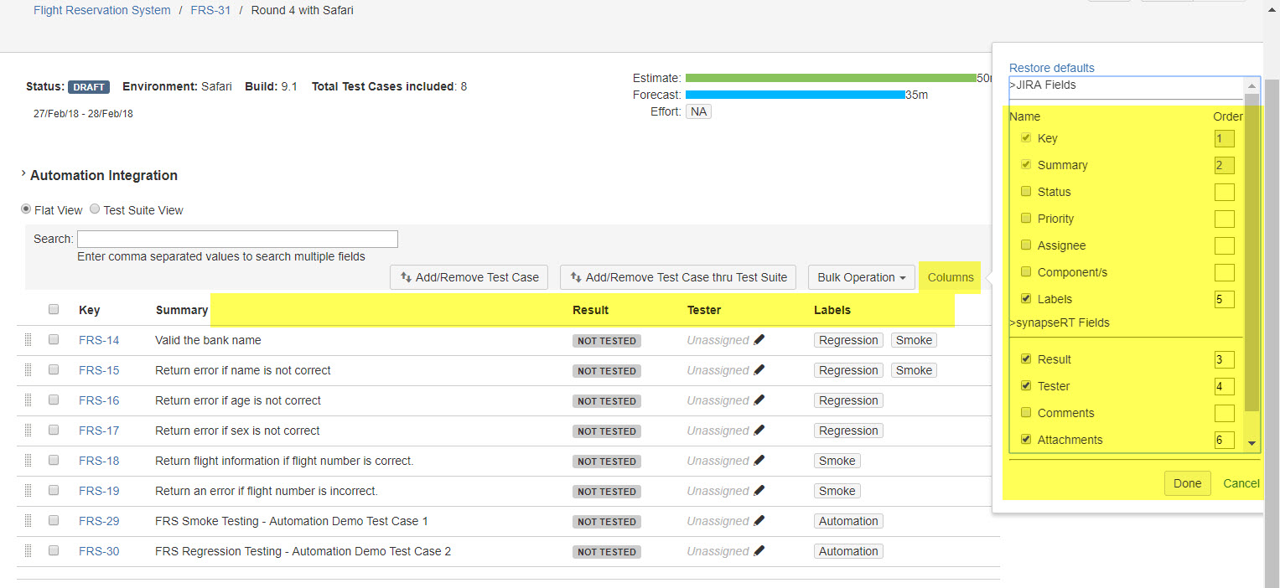Edit FRS-18 tester with pencil icon
Screen dimensions: 1280x588
[x=759, y=461]
